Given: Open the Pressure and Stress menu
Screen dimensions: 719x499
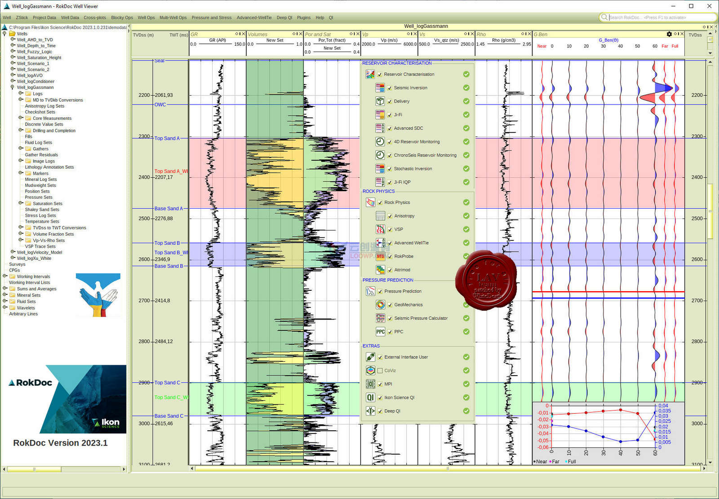Looking at the screenshot, I should pos(212,18).
